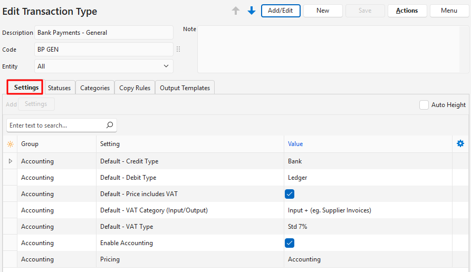Sort by the Value column header
The image size is (471, 272).
pos(295,144)
